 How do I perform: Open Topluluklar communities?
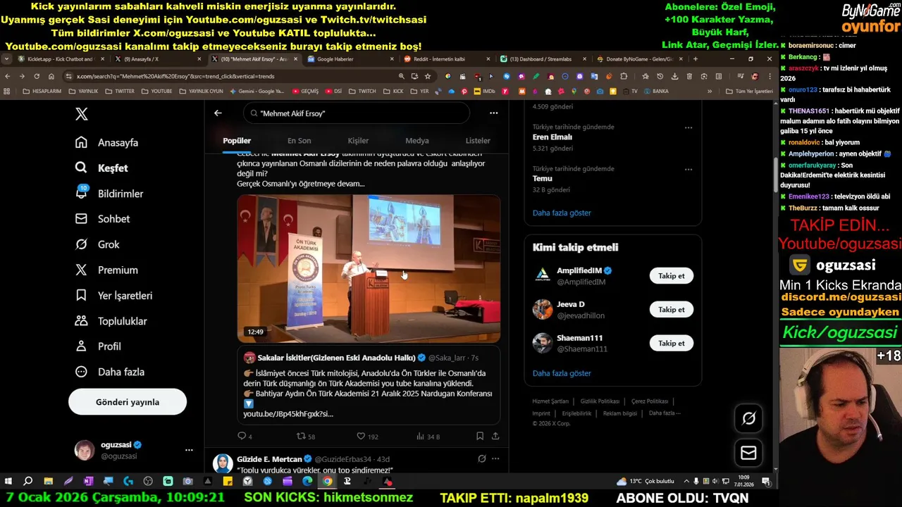[x=111, y=320]
